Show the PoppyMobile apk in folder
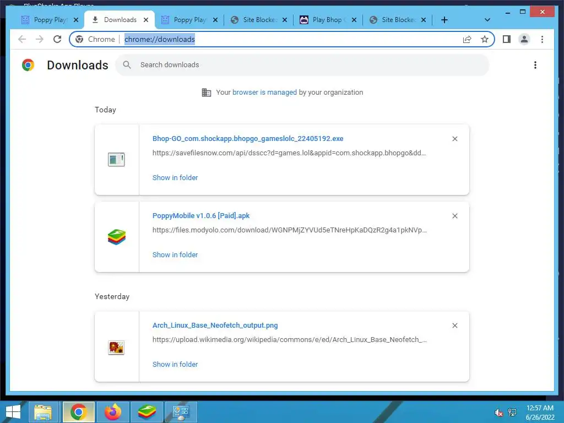 (x=175, y=254)
